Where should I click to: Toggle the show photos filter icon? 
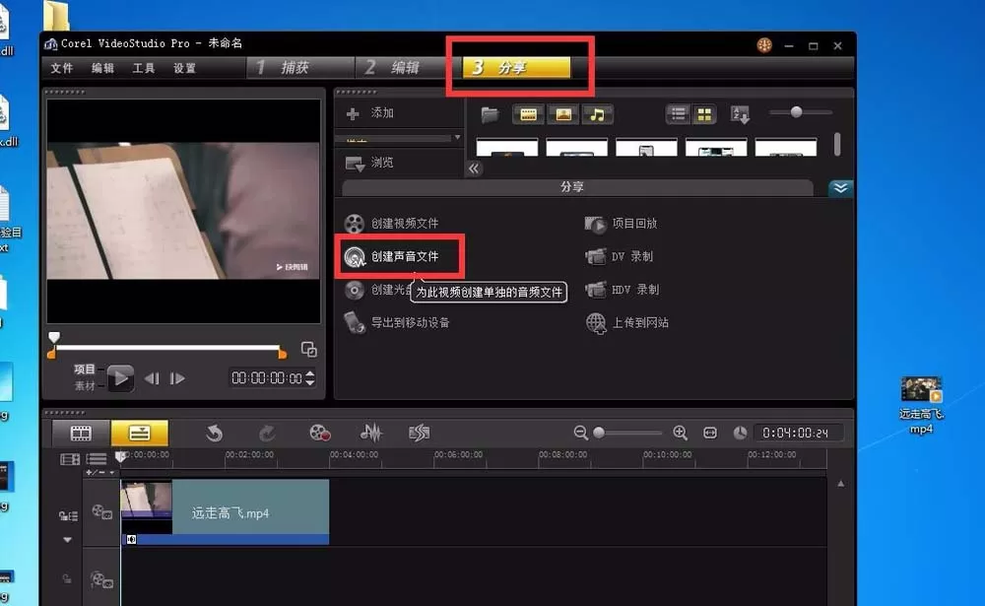[563, 114]
